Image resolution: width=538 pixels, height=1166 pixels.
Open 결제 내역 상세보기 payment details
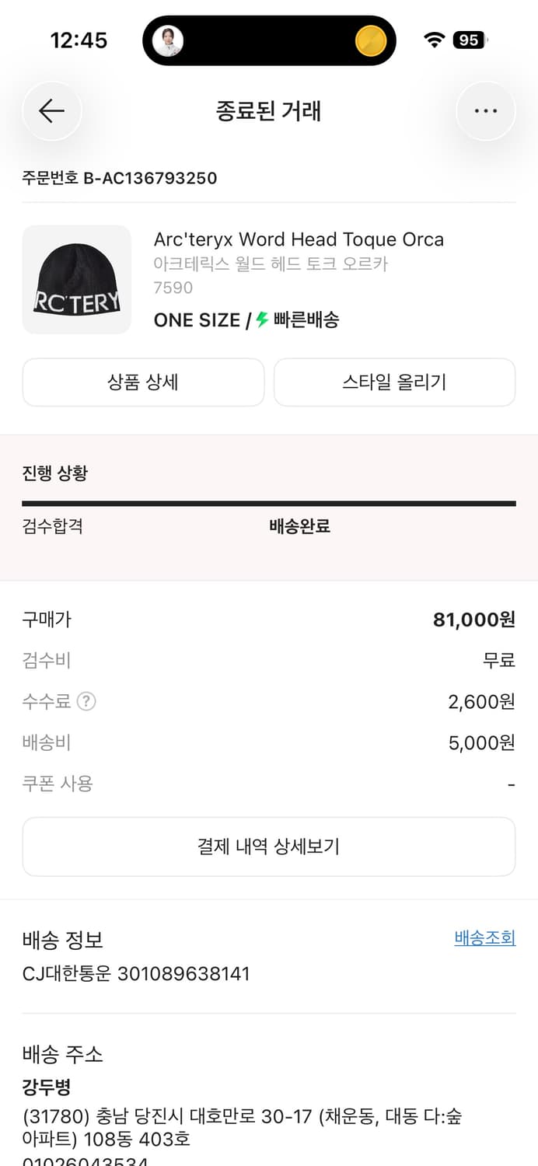(268, 847)
